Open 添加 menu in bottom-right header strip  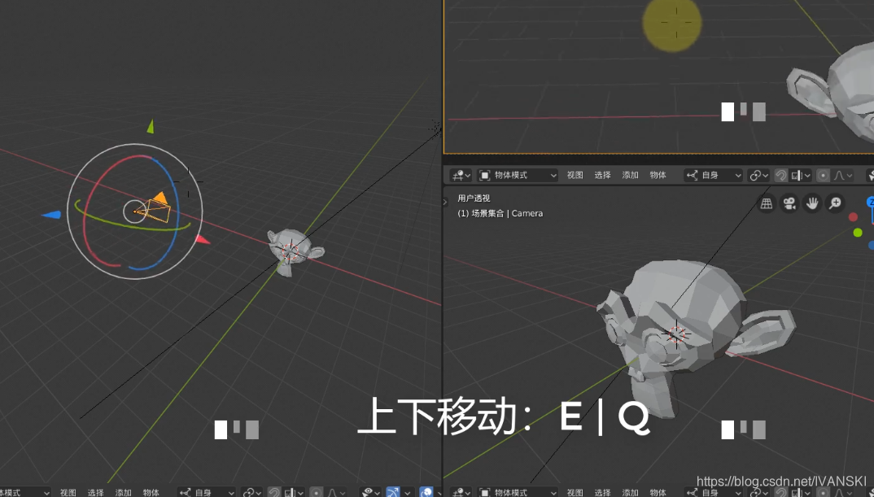(x=630, y=493)
